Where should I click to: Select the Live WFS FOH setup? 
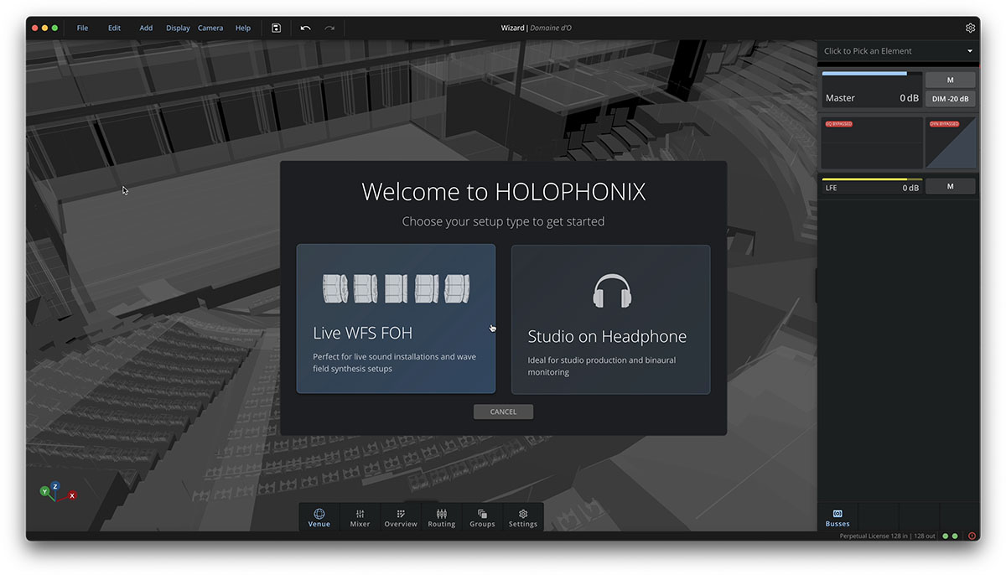click(x=396, y=319)
